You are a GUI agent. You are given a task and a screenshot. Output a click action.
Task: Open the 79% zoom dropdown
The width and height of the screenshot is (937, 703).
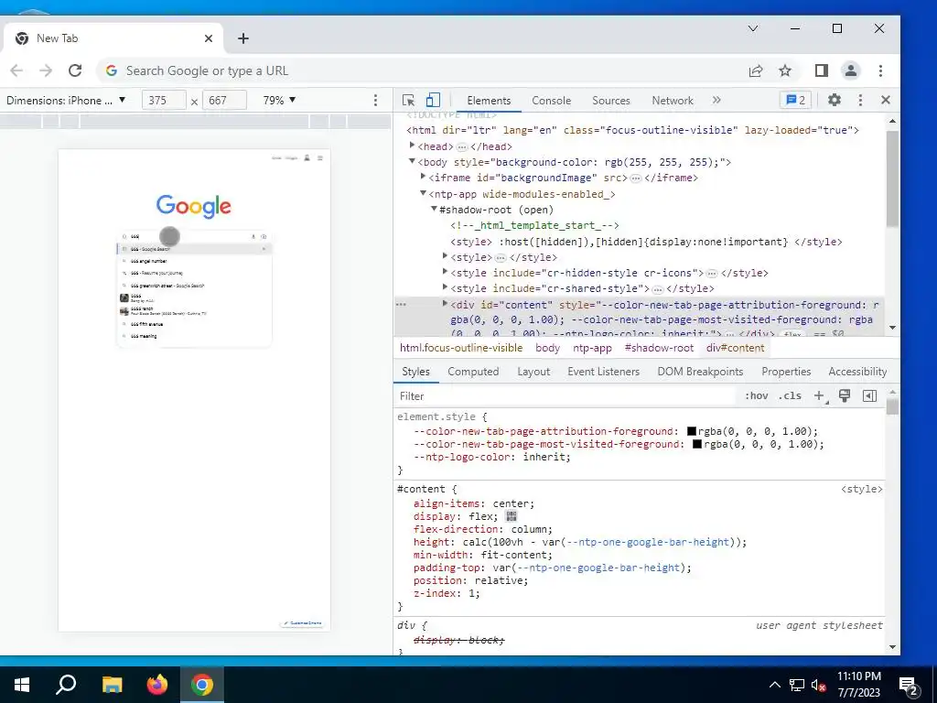point(279,100)
